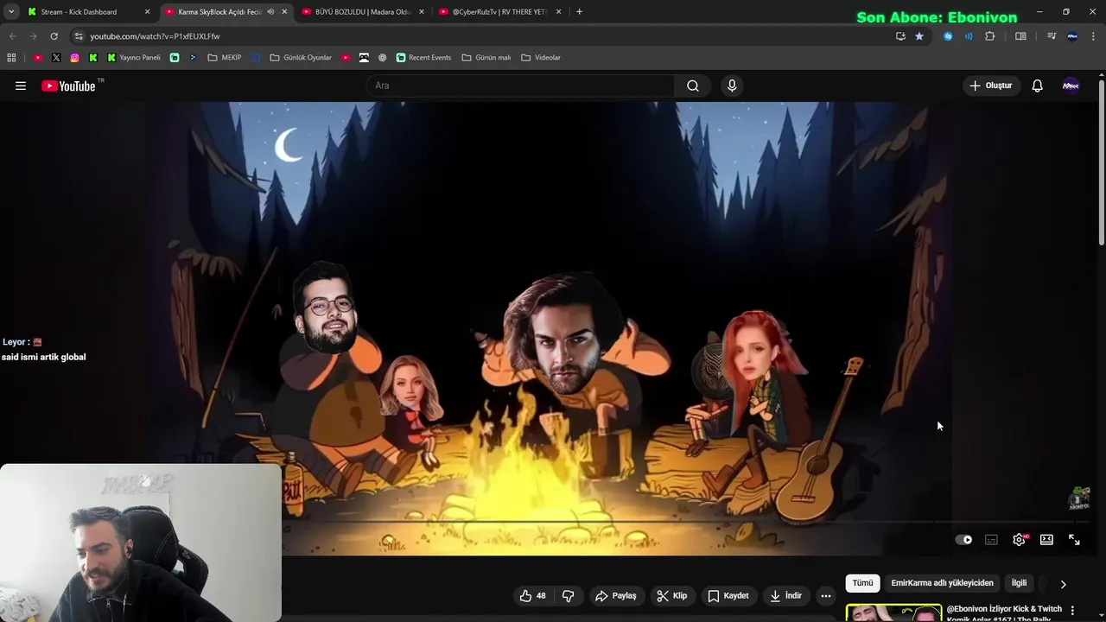Click the Klip button
Viewport: 1106px width, 622px height.
point(672,595)
